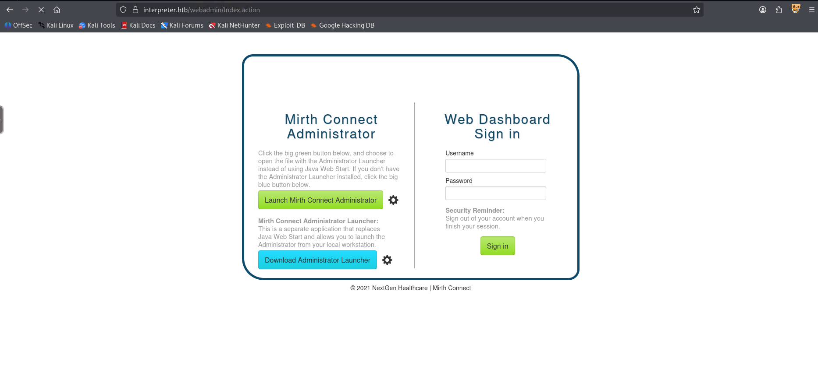Open the Kali Docs bookmark

pos(138,25)
